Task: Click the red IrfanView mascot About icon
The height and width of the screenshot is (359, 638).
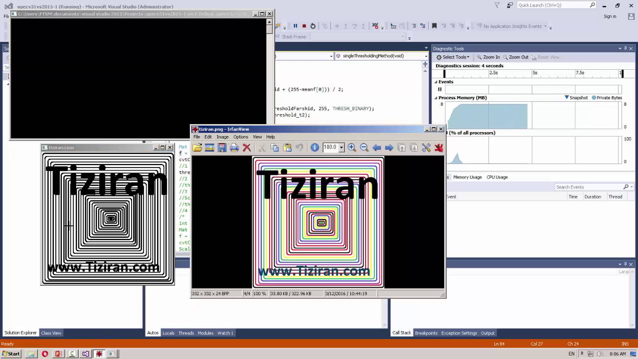Action: point(439,148)
